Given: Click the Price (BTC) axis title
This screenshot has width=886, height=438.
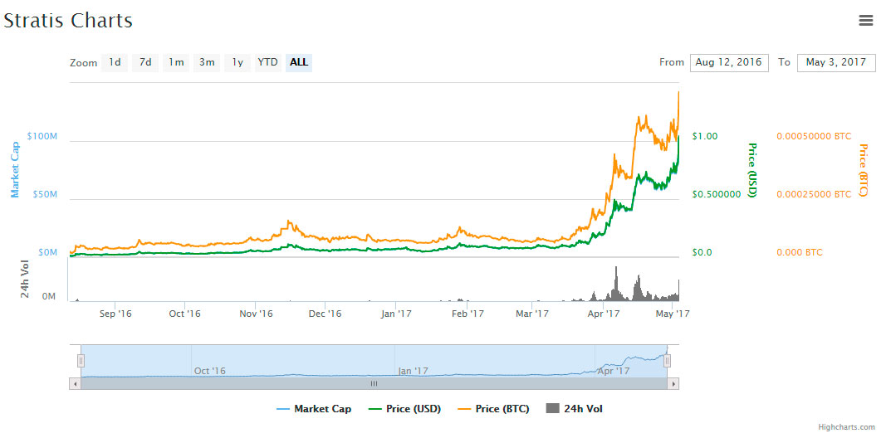Looking at the screenshot, I should (x=863, y=170).
